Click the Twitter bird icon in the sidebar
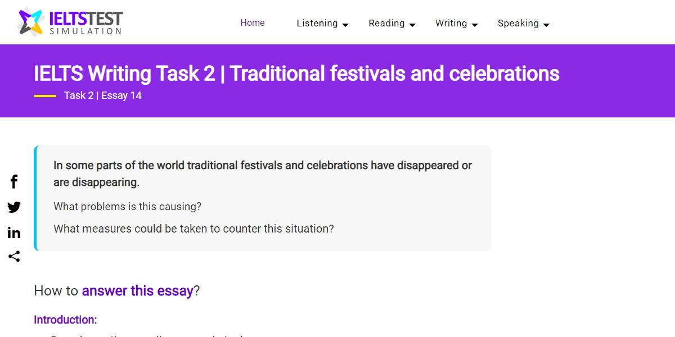 click(x=13, y=207)
